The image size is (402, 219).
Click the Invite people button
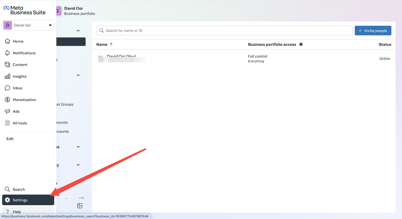373,31
